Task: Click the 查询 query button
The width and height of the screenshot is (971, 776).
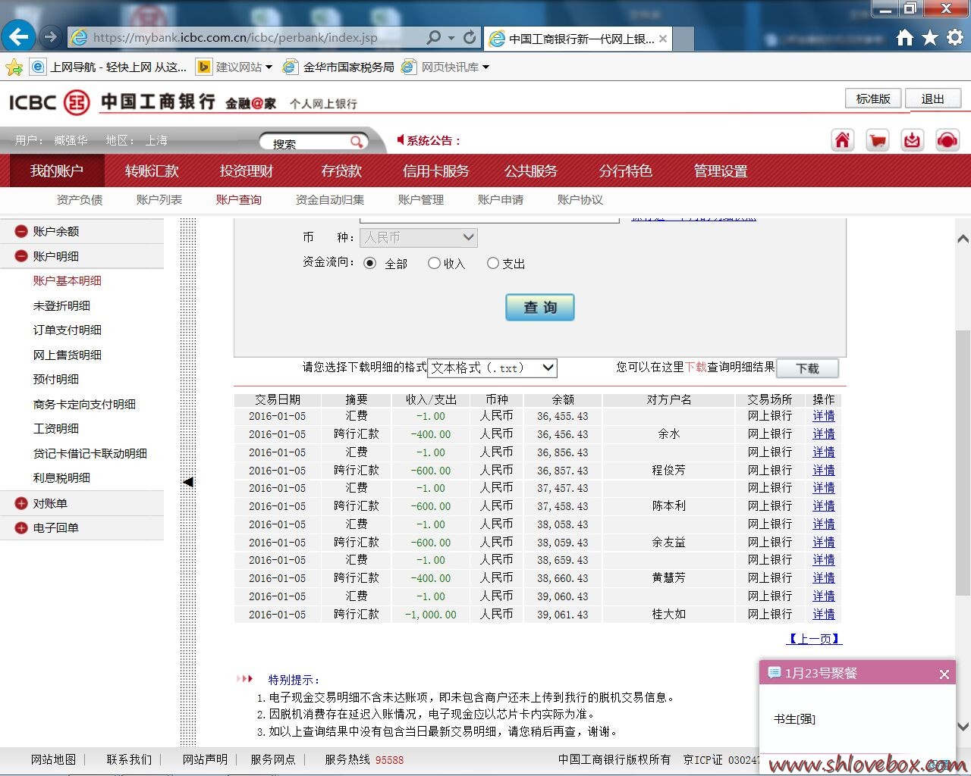Action: (540, 308)
